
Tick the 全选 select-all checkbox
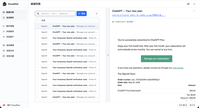(x=37, y=20)
